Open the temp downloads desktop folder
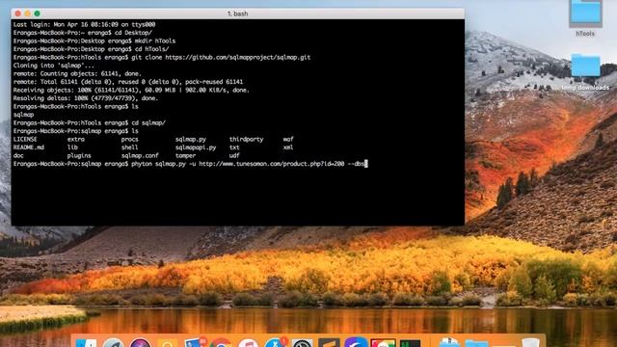 585,66
